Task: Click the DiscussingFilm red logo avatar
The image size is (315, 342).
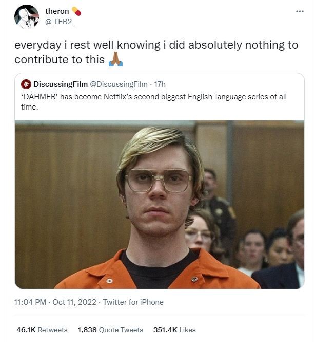Action: 26,84
